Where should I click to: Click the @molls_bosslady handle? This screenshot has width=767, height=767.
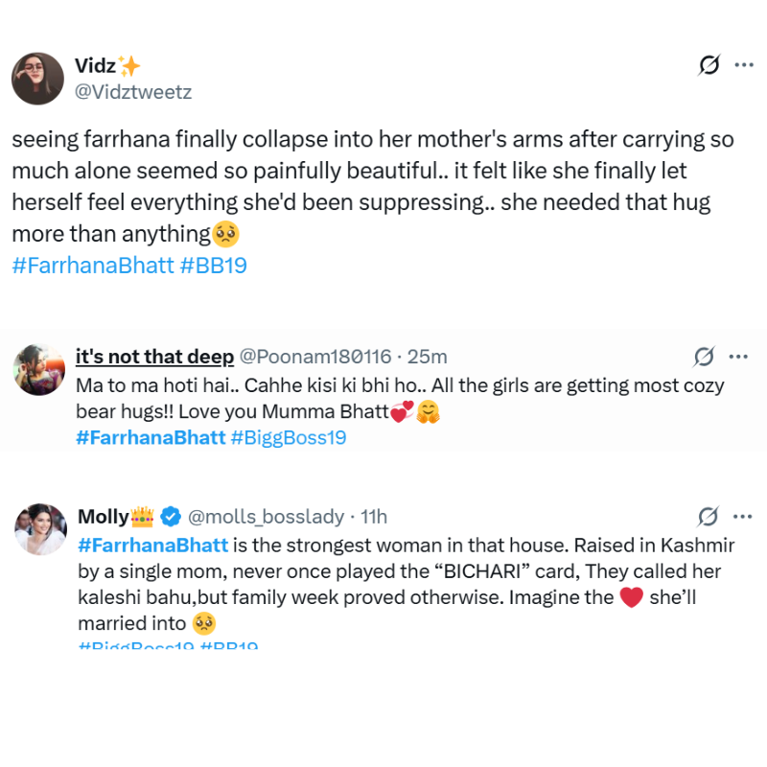pyautogui.click(x=266, y=517)
